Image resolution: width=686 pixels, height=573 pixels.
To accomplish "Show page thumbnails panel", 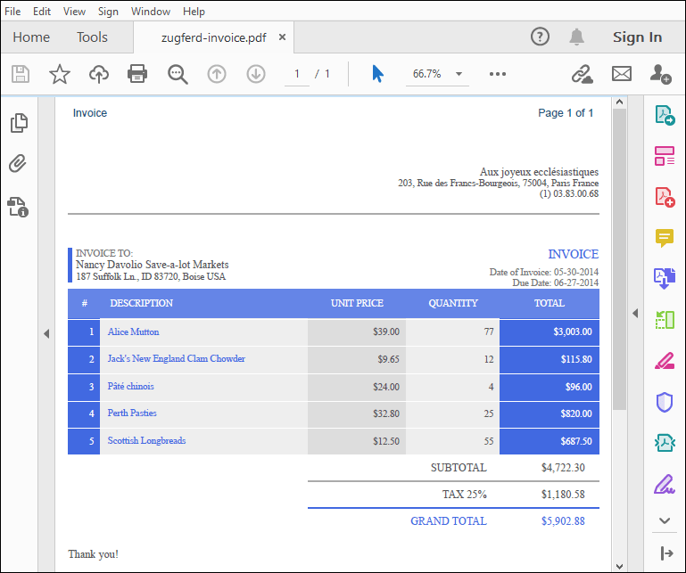I will [19, 123].
